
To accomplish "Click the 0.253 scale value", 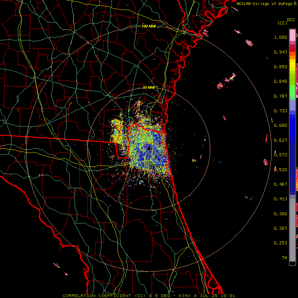I will tap(280, 243).
